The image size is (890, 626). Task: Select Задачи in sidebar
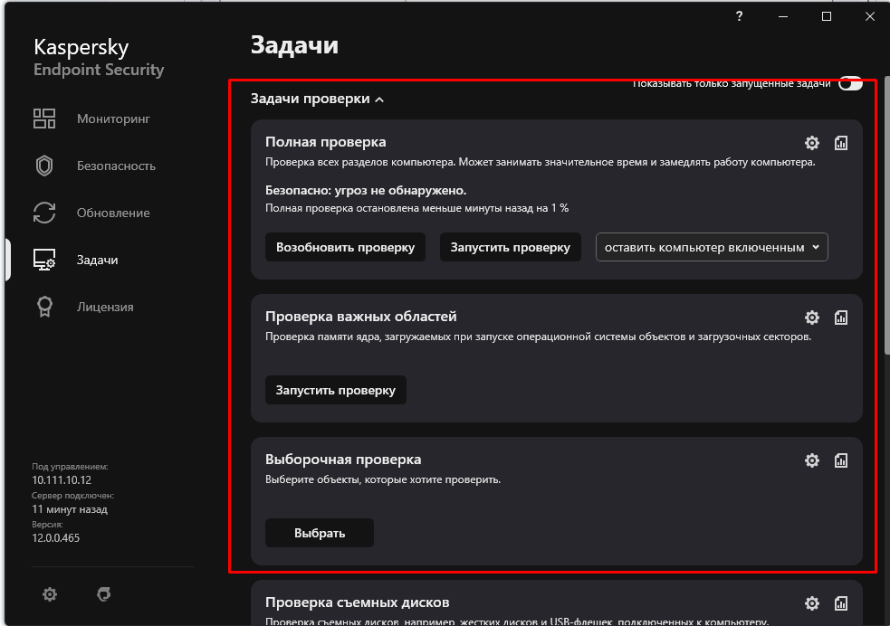(x=98, y=260)
